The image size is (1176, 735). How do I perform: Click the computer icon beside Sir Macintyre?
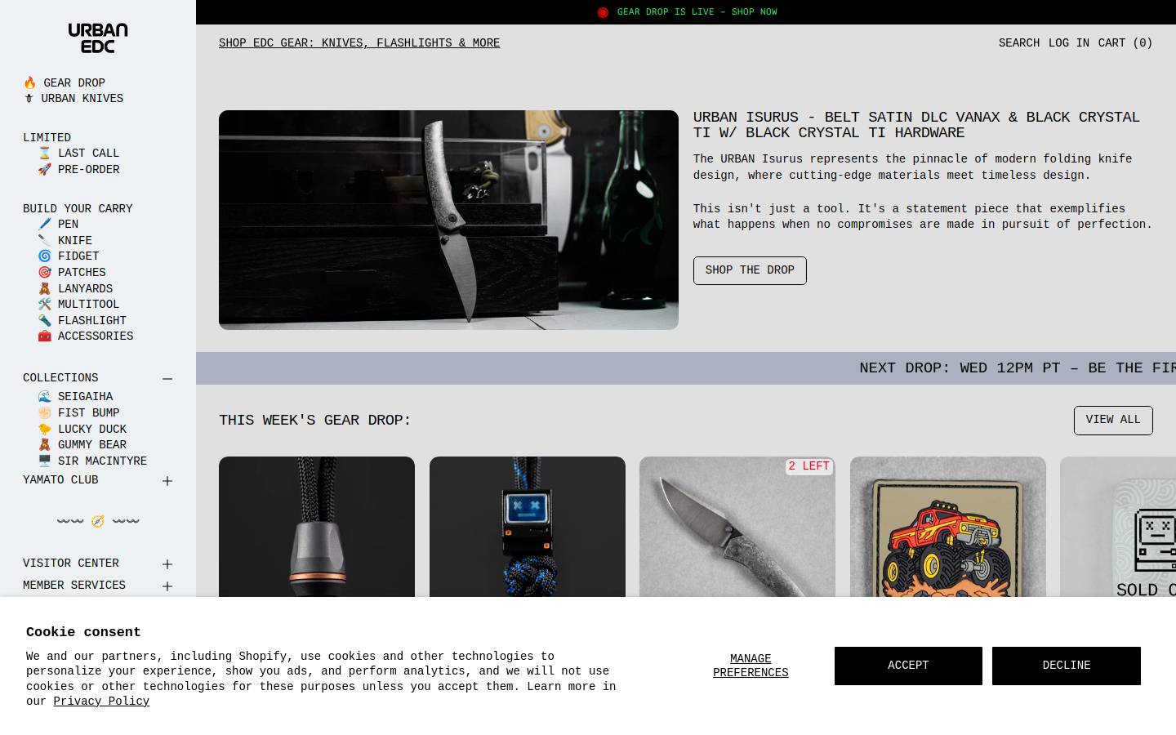44,461
